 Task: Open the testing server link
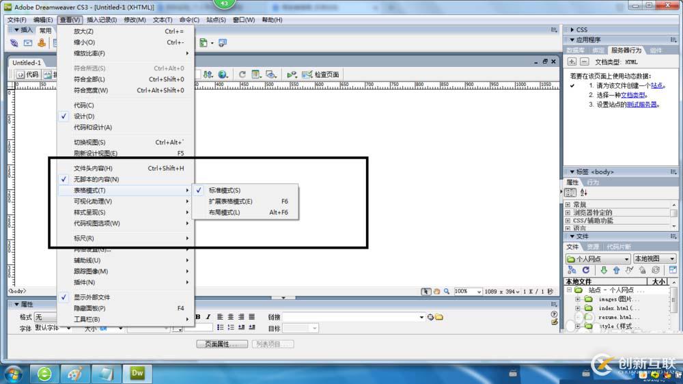click(641, 105)
